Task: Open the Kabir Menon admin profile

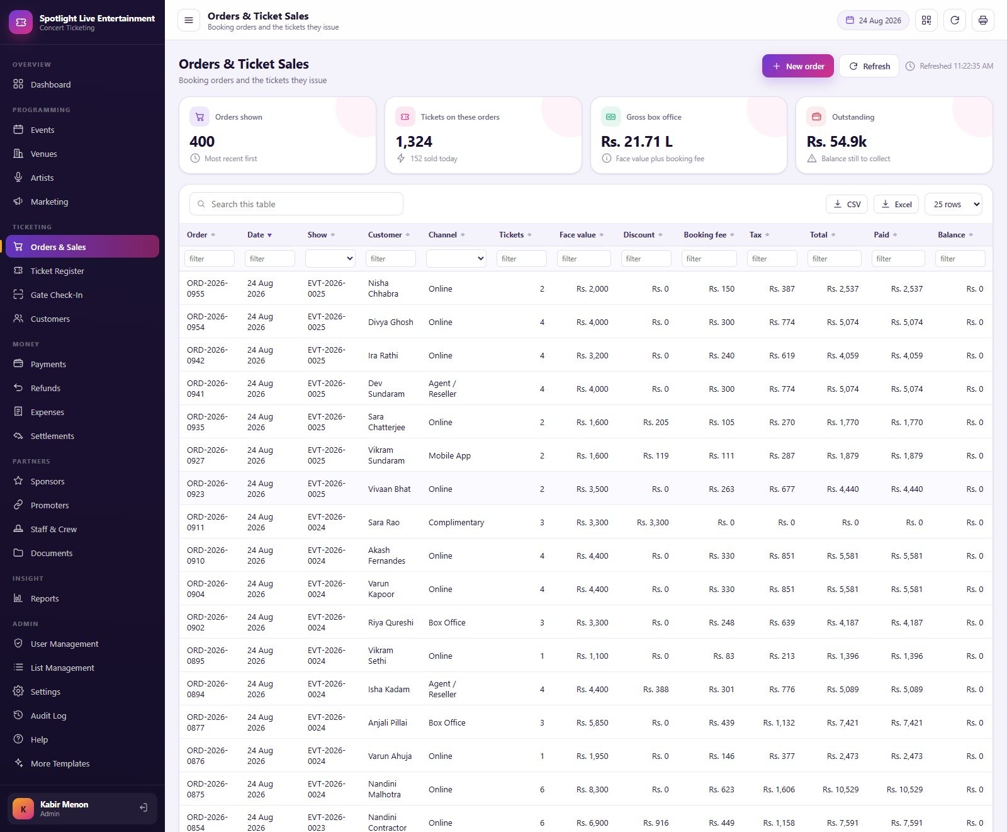Action: pos(82,809)
